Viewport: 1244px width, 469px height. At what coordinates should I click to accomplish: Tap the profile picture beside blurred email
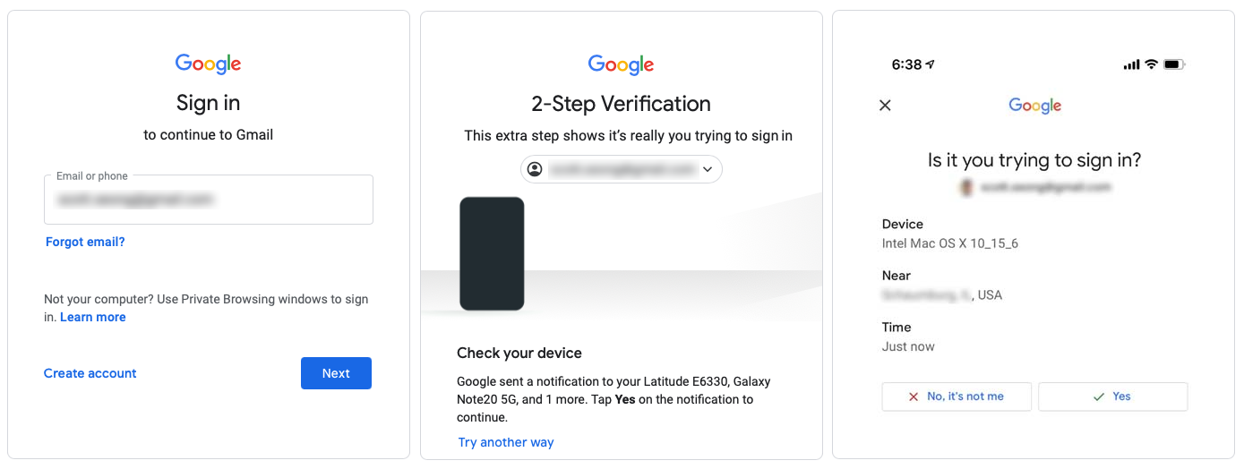[x=966, y=187]
